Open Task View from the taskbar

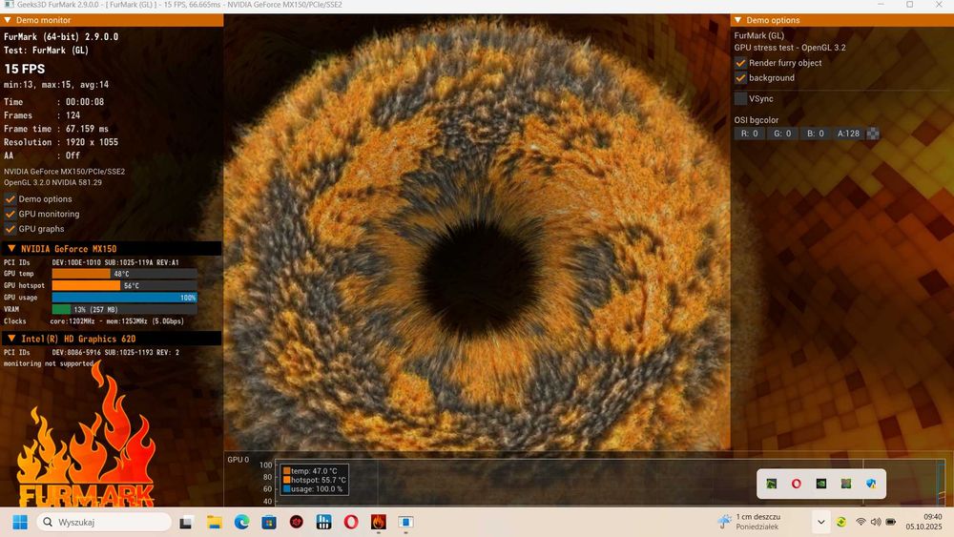pyautogui.click(x=186, y=522)
